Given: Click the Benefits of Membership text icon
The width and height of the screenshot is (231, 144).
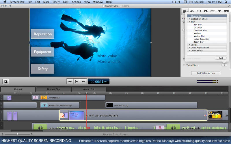Looking at the screenshot, I should [44, 105].
